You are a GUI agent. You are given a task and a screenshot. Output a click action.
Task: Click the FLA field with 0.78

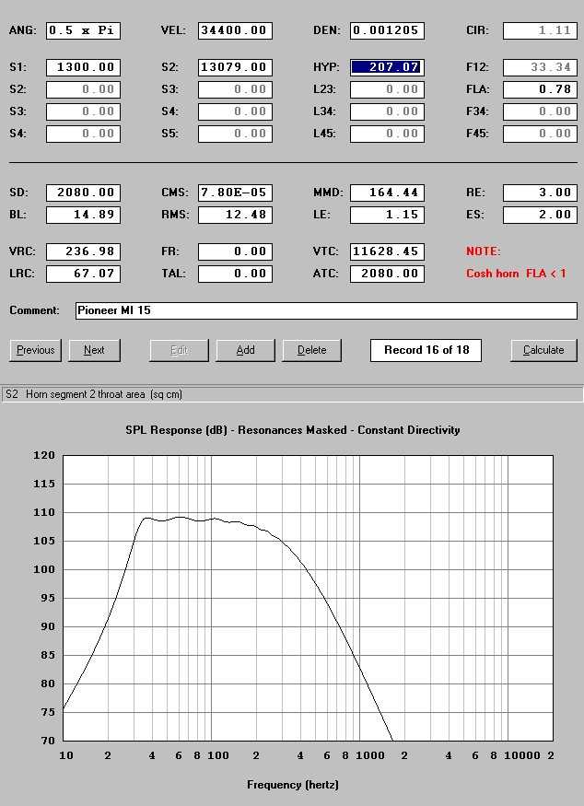[540, 89]
